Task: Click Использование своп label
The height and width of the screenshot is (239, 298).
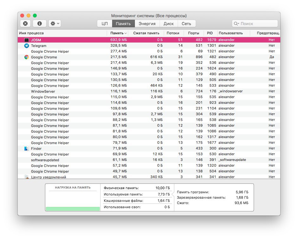Action: pos(122,207)
